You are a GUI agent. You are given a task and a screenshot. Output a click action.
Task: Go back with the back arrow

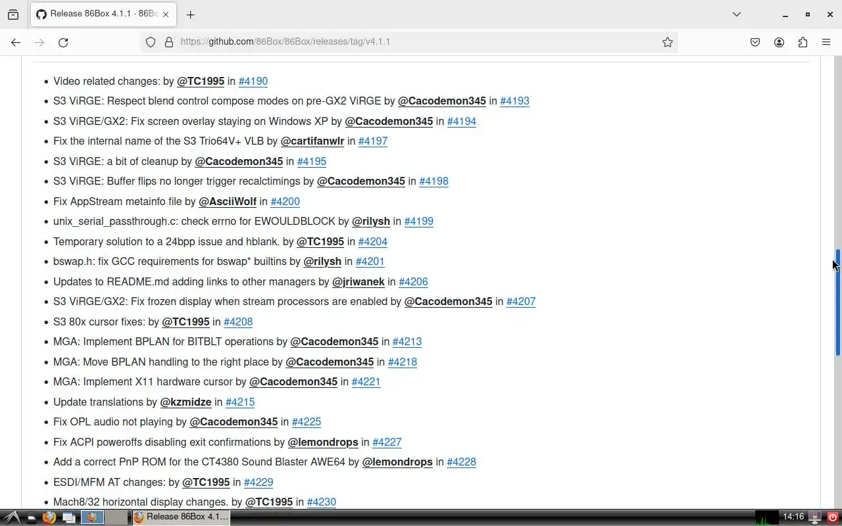click(x=16, y=42)
